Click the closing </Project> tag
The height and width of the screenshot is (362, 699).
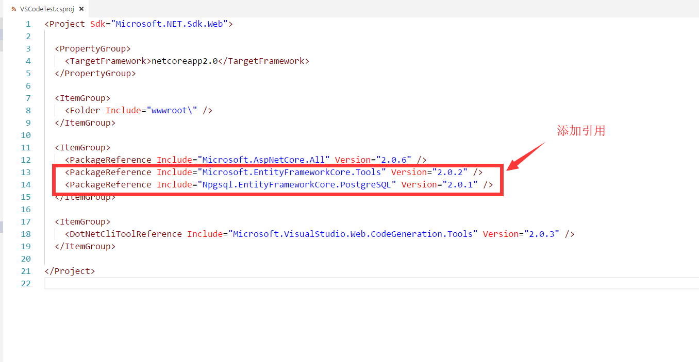tap(70, 271)
